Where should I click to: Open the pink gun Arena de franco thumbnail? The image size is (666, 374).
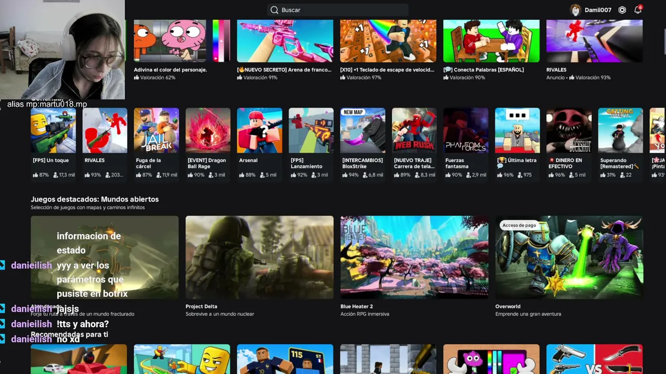click(x=285, y=41)
